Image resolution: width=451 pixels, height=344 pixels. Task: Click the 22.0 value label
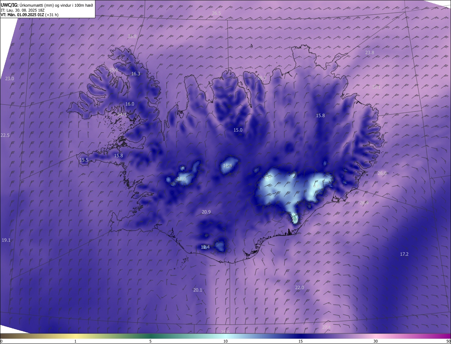coord(299,287)
